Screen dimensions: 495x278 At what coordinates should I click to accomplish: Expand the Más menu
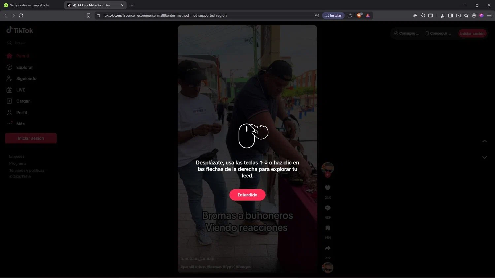tap(20, 124)
